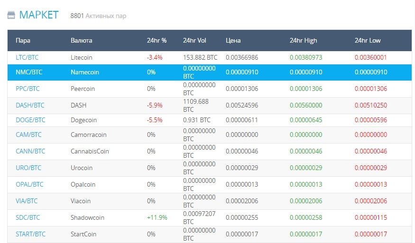Viewport: 415px width, 243px height.
Task: Select the Opalcoin currency name
Action: (83, 184)
